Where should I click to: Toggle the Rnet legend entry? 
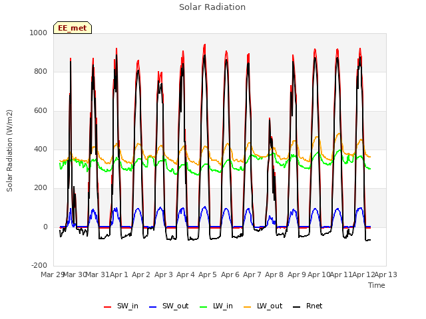tap(308, 306)
